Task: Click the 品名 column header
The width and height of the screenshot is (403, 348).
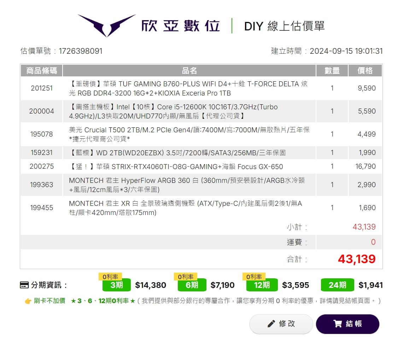Action: 189,70
